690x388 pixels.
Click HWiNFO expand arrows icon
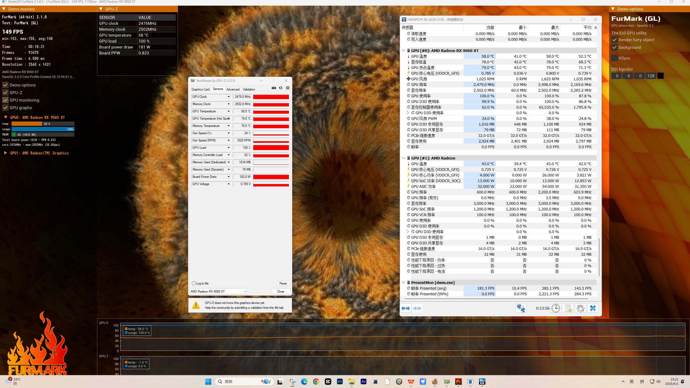pyautogui.click(x=406, y=308)
